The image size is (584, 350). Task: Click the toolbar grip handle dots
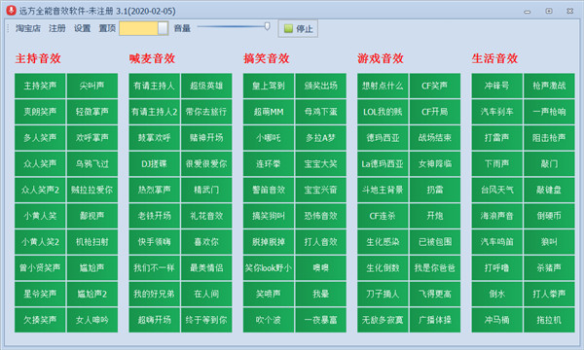[8, 28]
